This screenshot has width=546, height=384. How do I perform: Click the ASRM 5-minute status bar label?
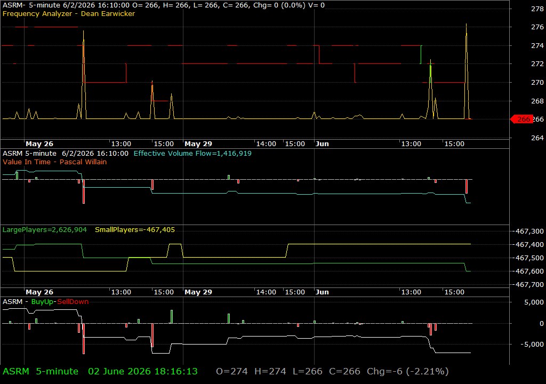41,371
